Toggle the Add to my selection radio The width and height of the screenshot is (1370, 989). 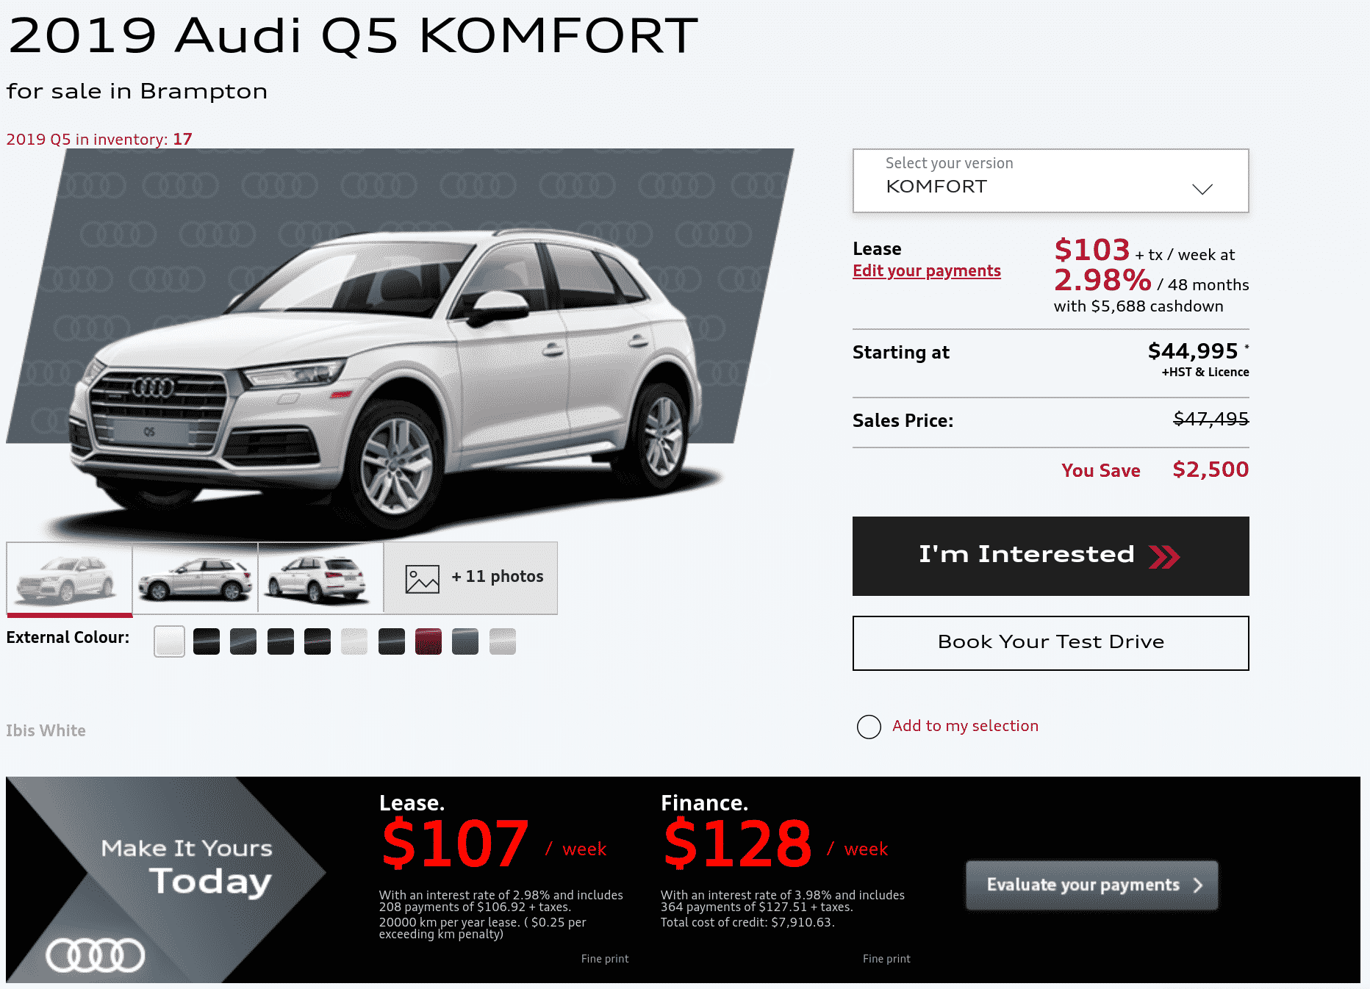pos(869,727)
